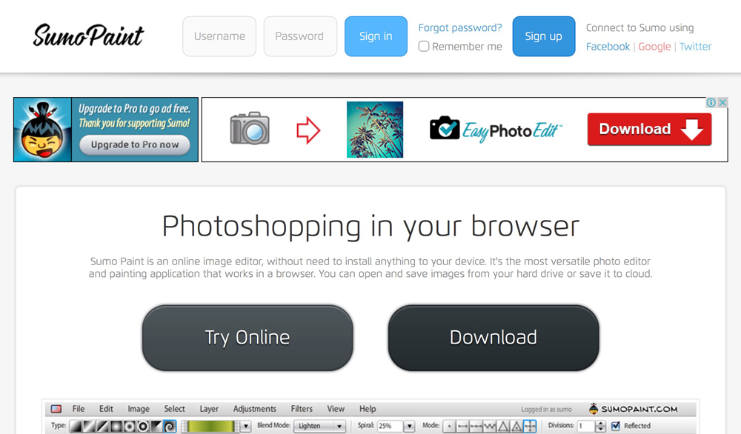Select the single dot symmetry mode icon
The image size is (741, 434).
coord(450,427)
